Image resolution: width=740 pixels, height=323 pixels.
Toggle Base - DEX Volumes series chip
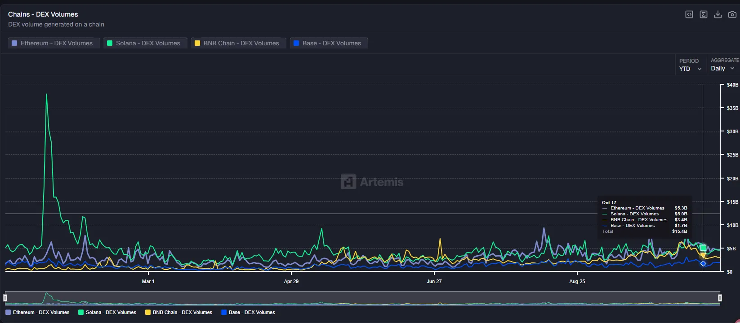pyautogui.click(x=329, y=43)
